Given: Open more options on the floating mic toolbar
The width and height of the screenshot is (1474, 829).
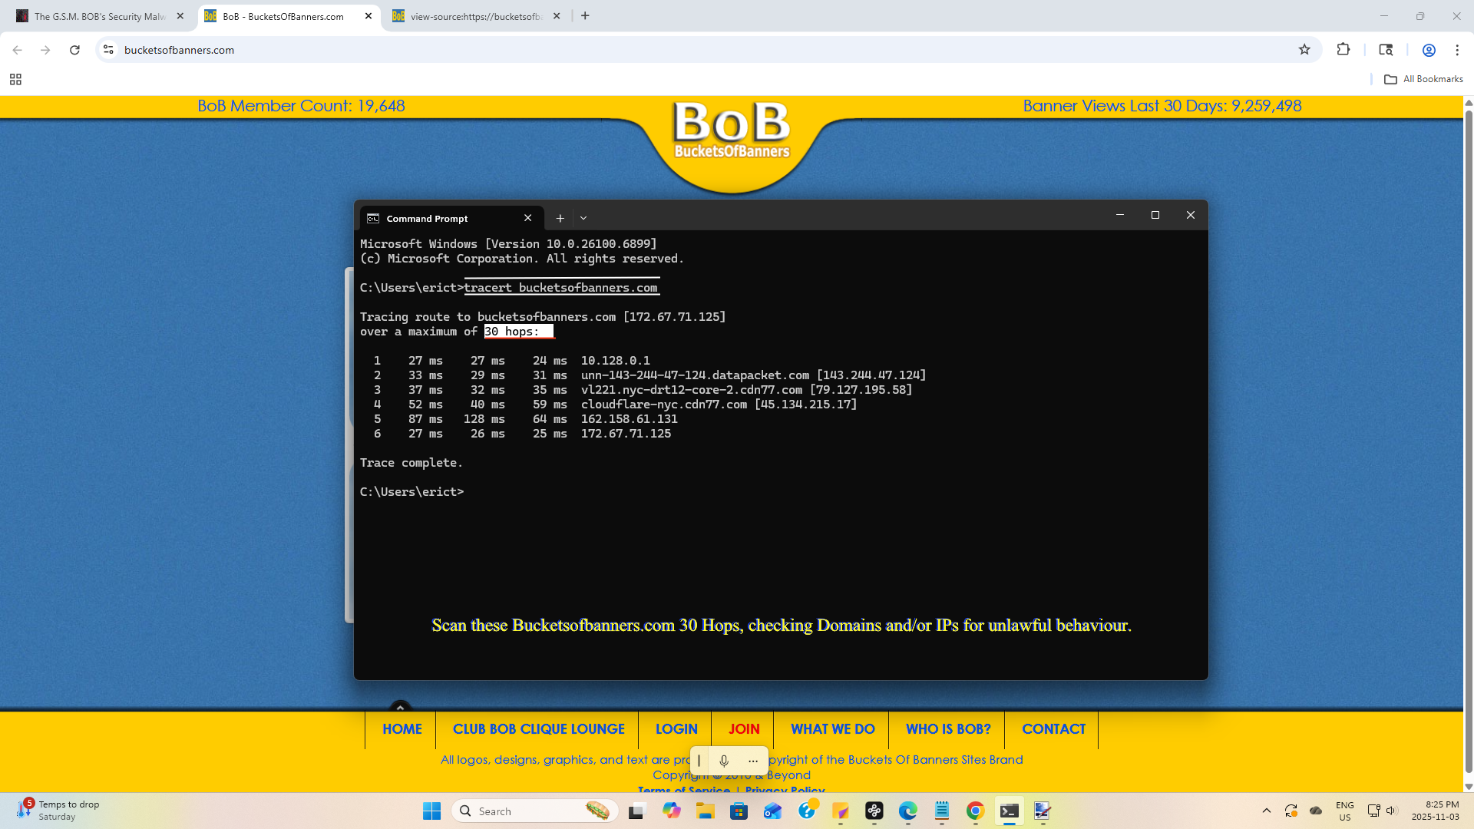Looking at the screenshot, I should (x=753, y=761).
